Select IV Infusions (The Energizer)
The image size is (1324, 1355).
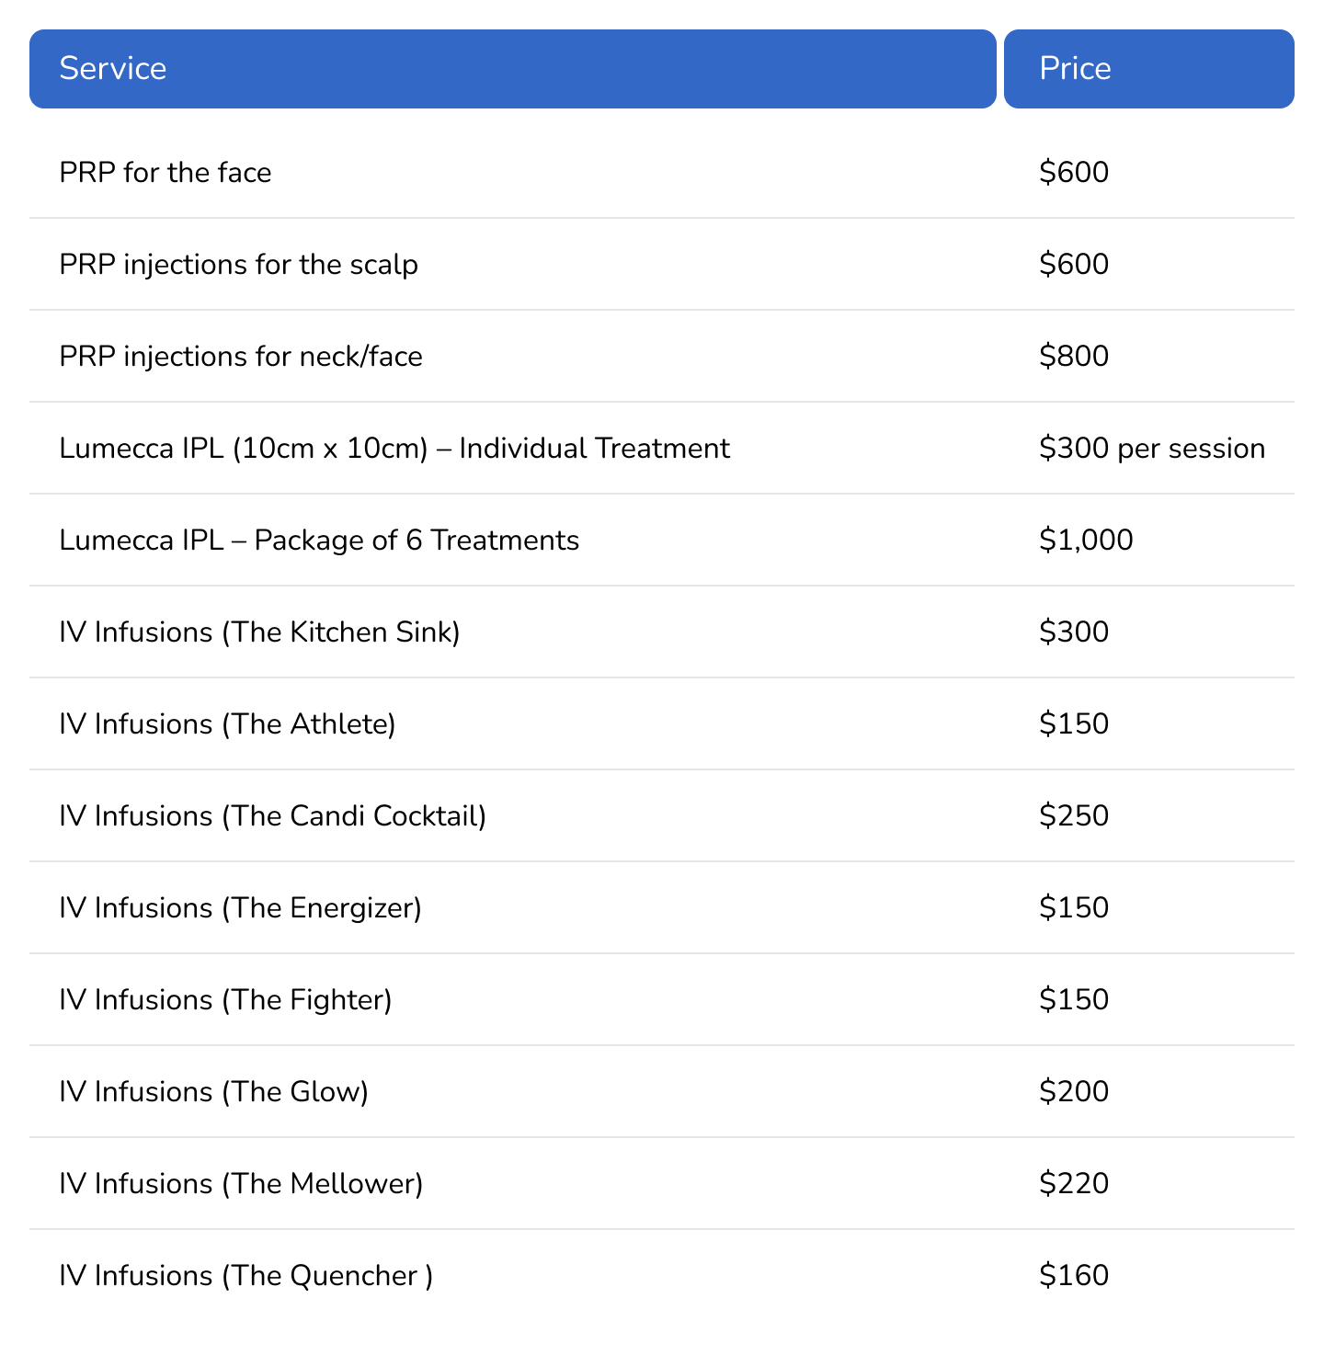pos(662,908)
